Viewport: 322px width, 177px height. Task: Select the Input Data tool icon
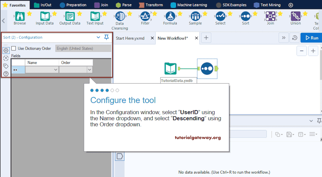click(x=45, y=16)
